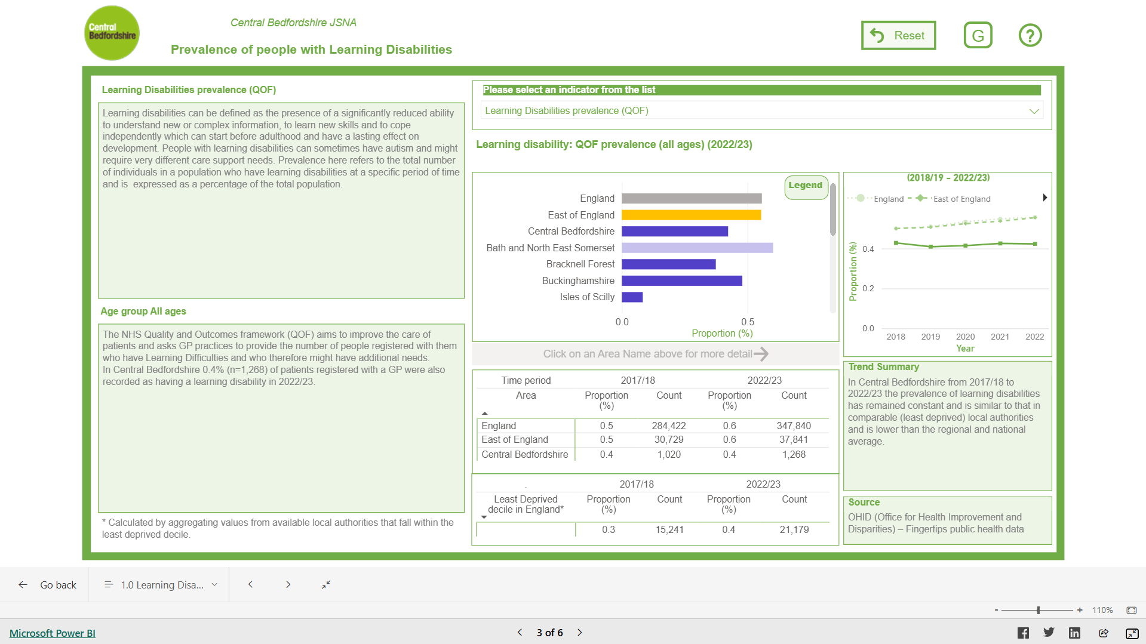This screenshot has height=644, width=1146.
Task: Click the Twitter share icon
Action: click(x=1049, y=633)
